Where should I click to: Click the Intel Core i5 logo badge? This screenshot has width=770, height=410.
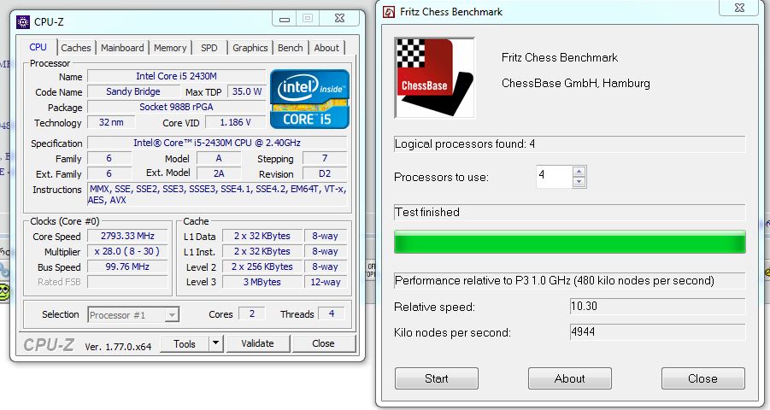point(309,99)
